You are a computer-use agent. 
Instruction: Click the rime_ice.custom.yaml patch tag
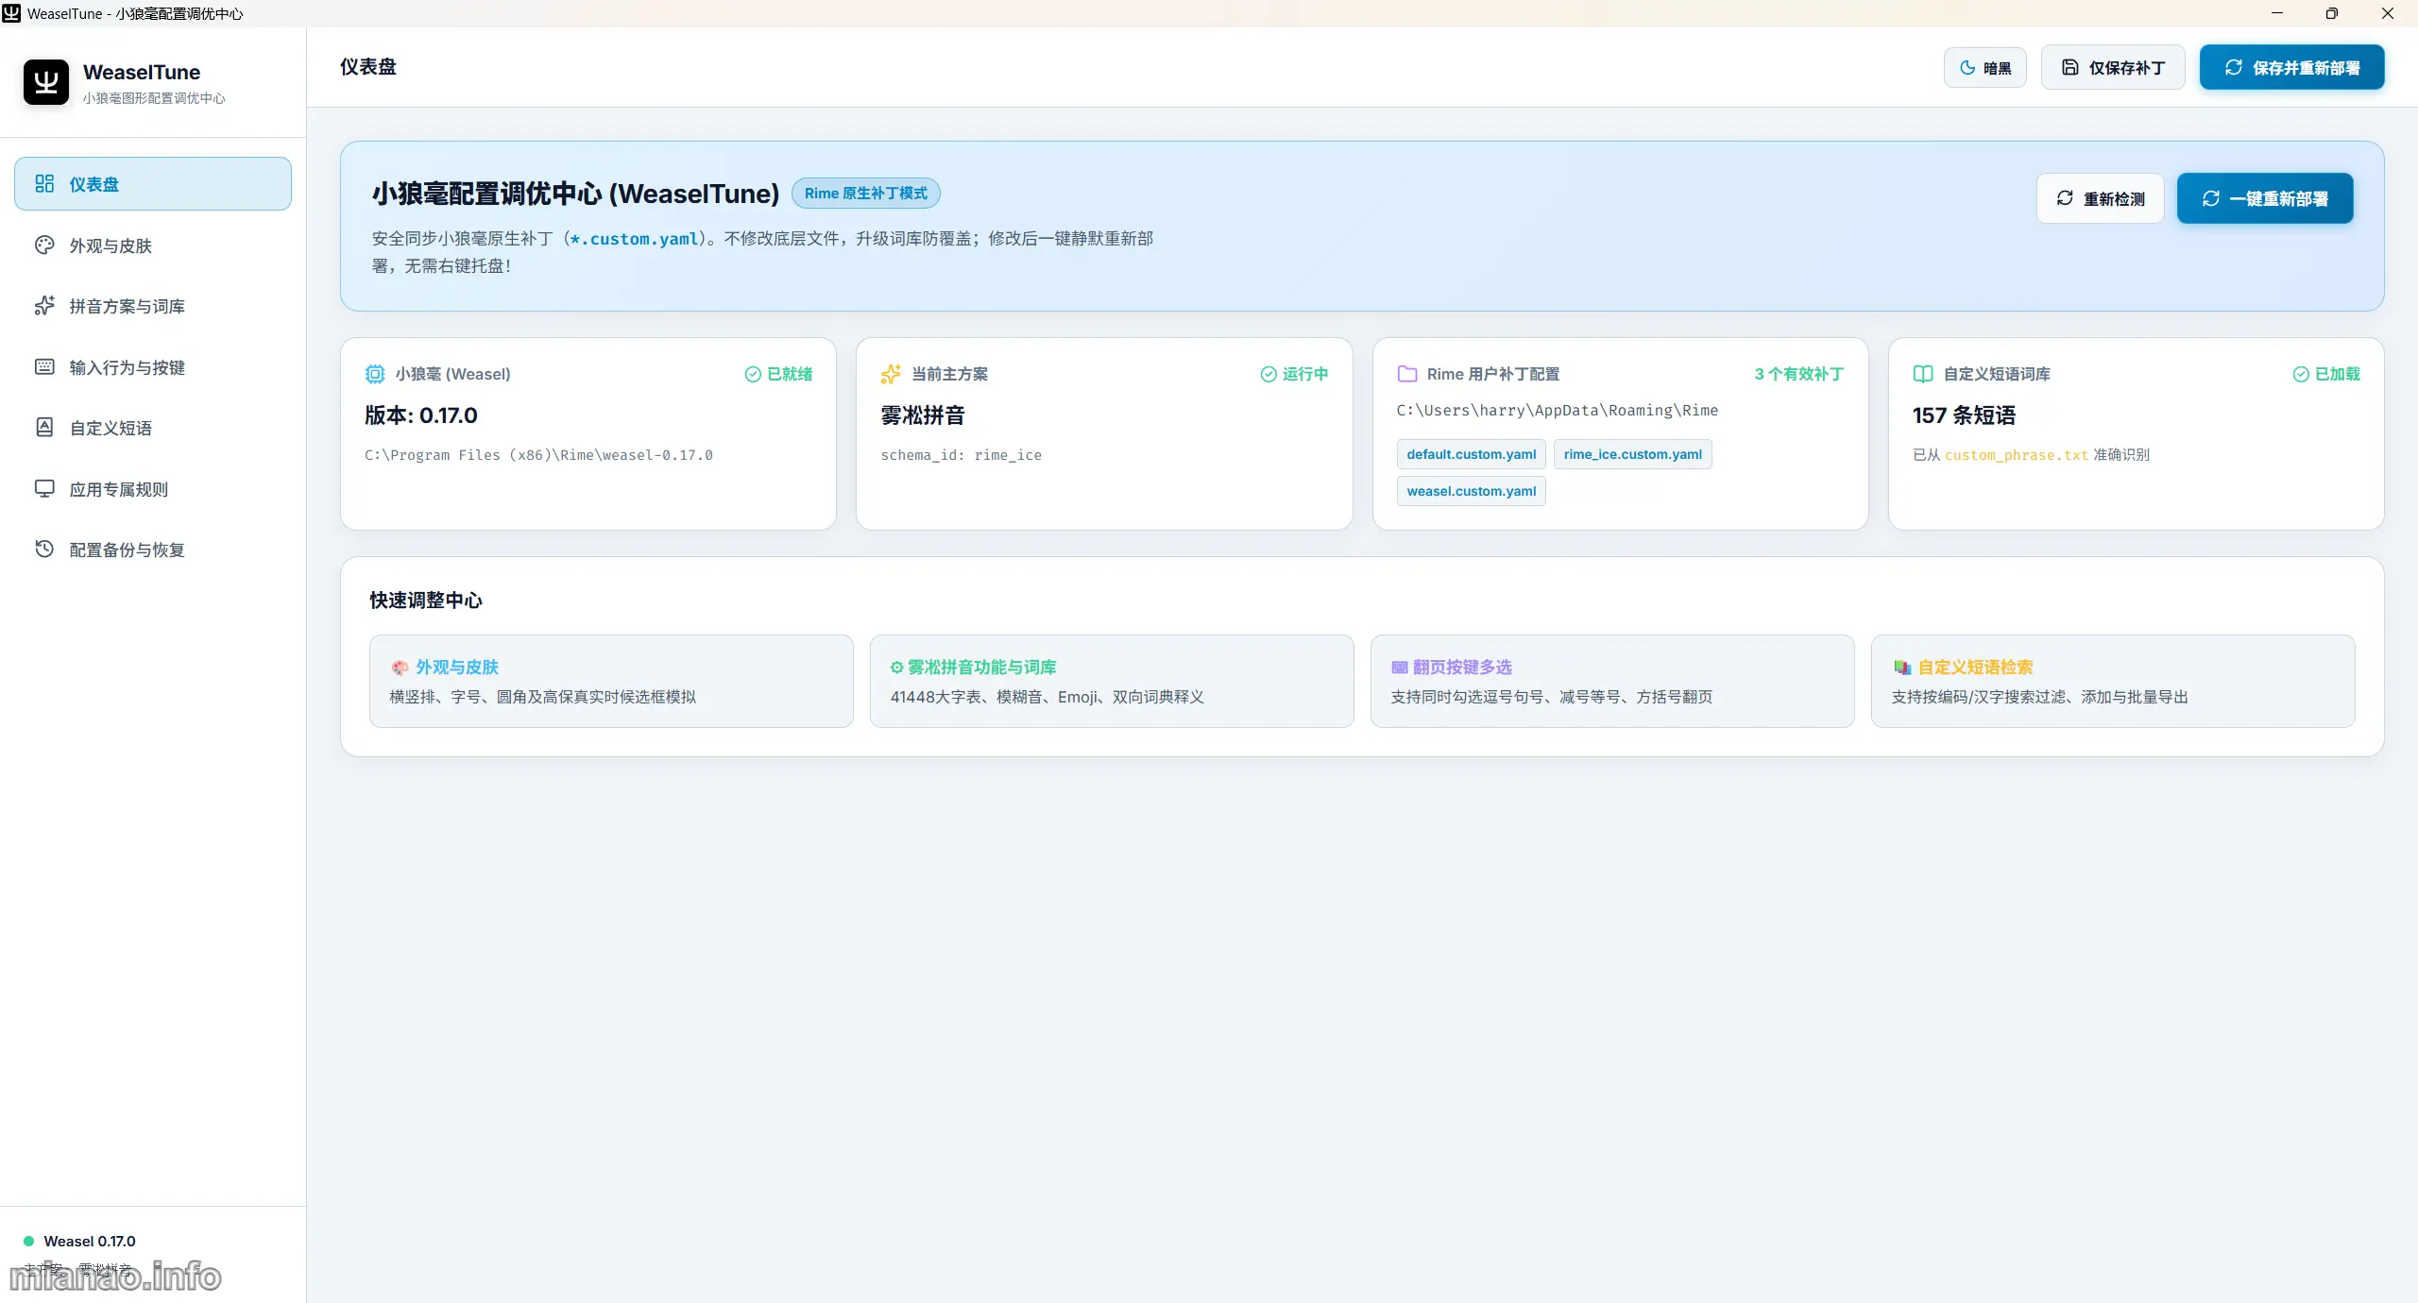(1632, 454)
